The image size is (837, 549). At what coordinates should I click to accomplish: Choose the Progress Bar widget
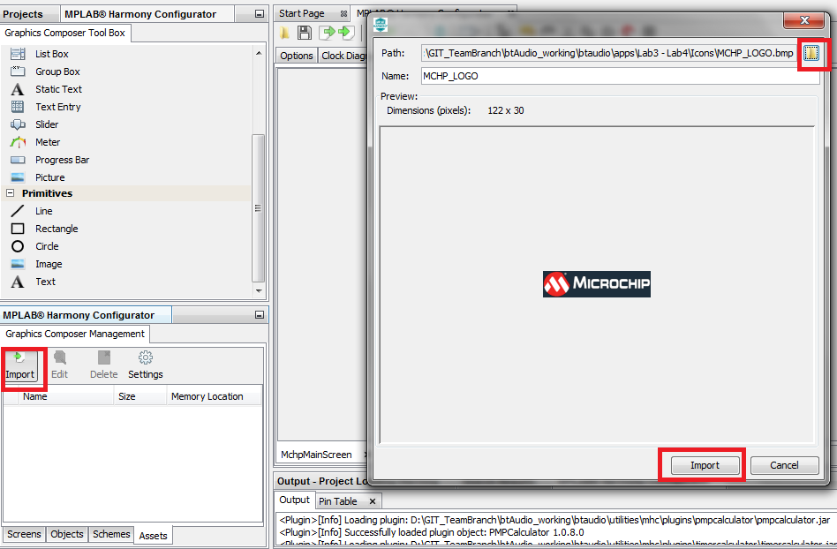point(62,160)
